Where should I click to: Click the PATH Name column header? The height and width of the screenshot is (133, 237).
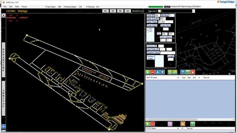[151, 128]
